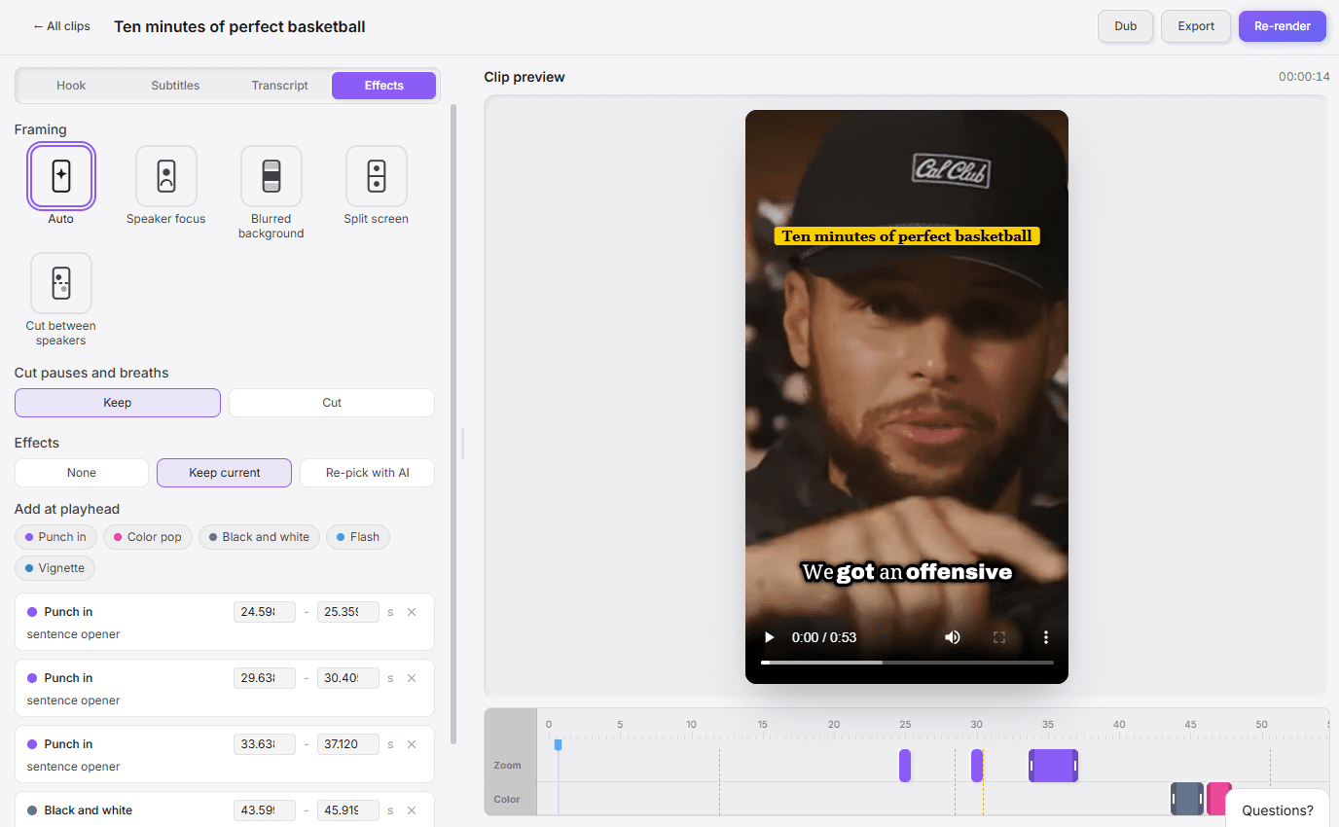Add a Black and white effect at playhead
This screenshot has width=1339, height=827.
pos(259,537)
